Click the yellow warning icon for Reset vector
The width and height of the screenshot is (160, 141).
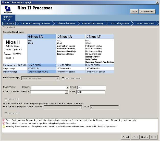[4, 126]
